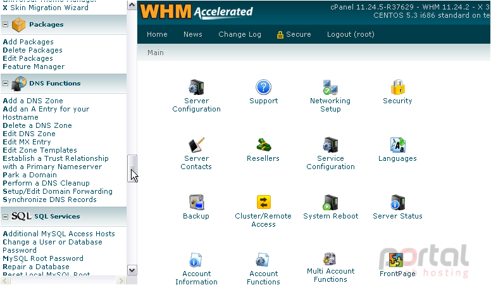Open Feature Manager link
This screenshot has width=491, height=285.
point(34,66)
